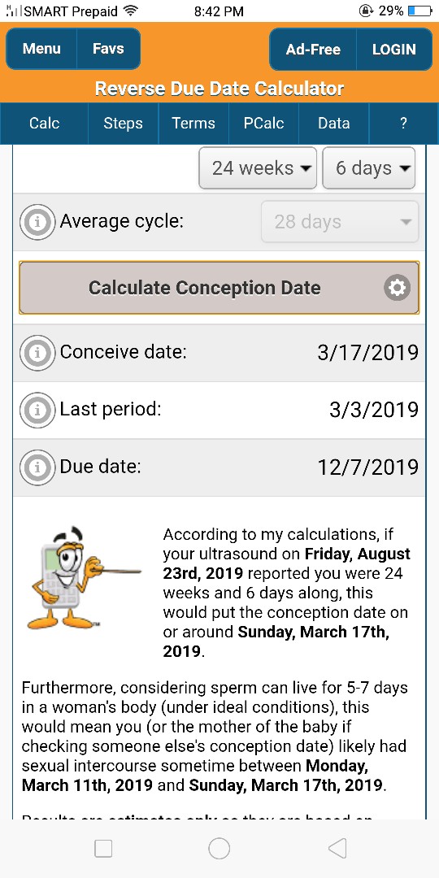The height and width of the screenshot is (878, 439).
Task: Click the info icon next to Last period
Action: pyautogui.click(x=37, y=410)
